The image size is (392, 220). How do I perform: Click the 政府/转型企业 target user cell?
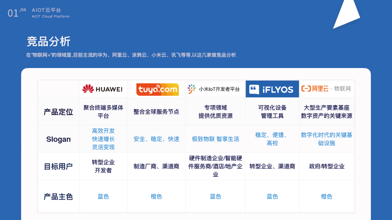click(327, 166)
